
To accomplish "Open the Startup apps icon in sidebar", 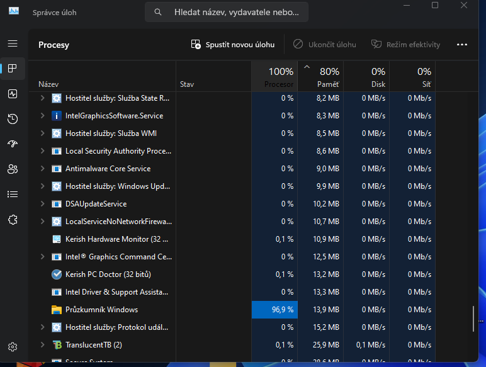I will tap(13, 144).
